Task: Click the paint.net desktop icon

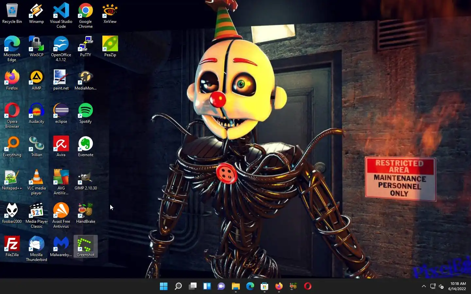Action: click(61, 80)
